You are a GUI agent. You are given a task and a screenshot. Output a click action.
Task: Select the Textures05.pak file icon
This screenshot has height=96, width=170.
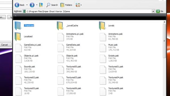(19, 91)
